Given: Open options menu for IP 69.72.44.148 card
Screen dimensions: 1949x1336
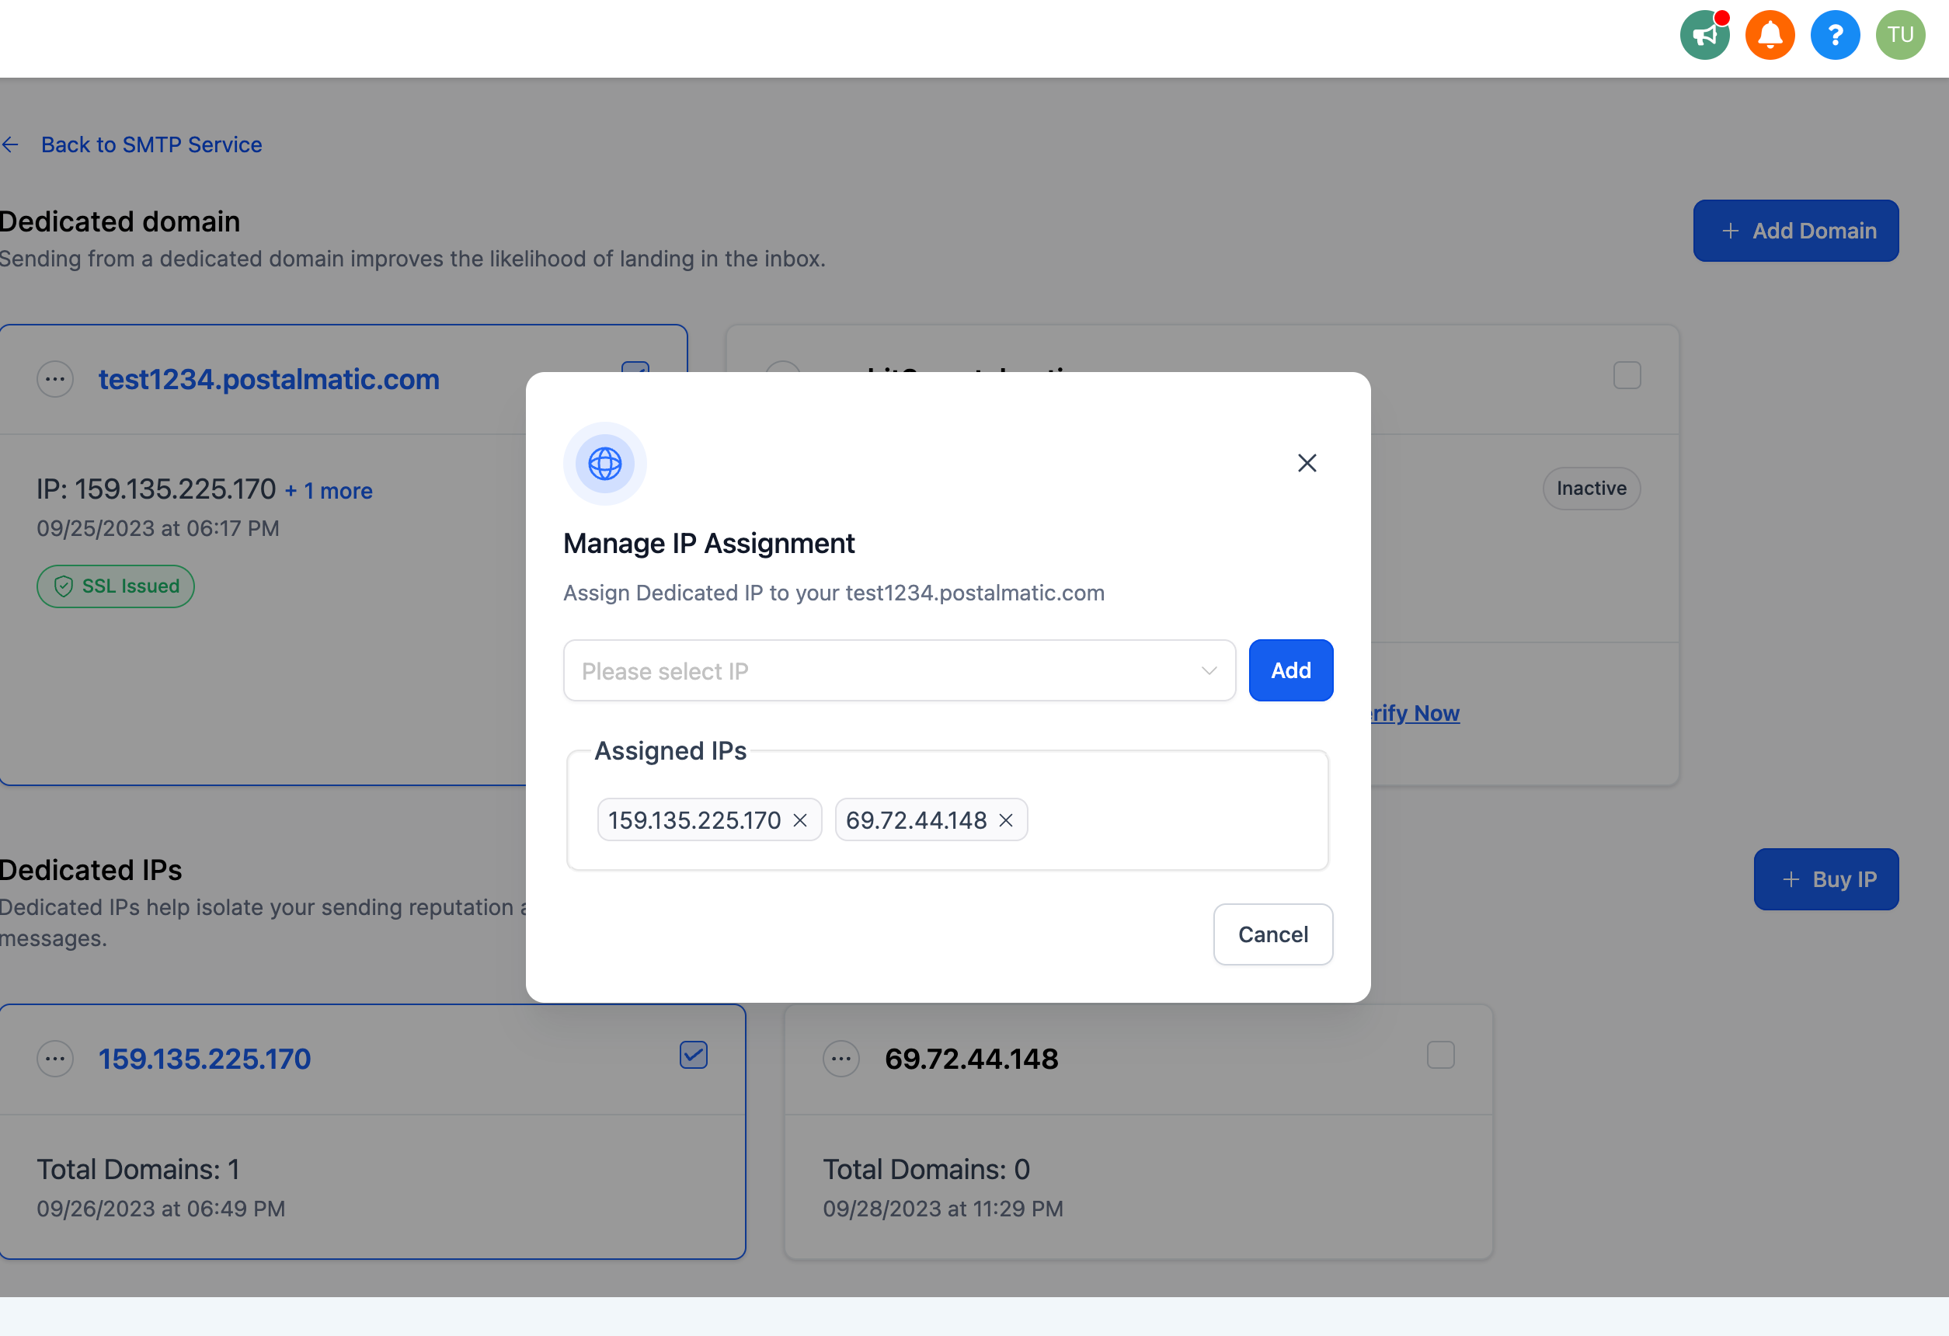Looking at the screenshot, I should pos(841,1059).
